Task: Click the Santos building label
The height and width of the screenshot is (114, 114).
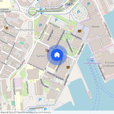Action: 41,56
